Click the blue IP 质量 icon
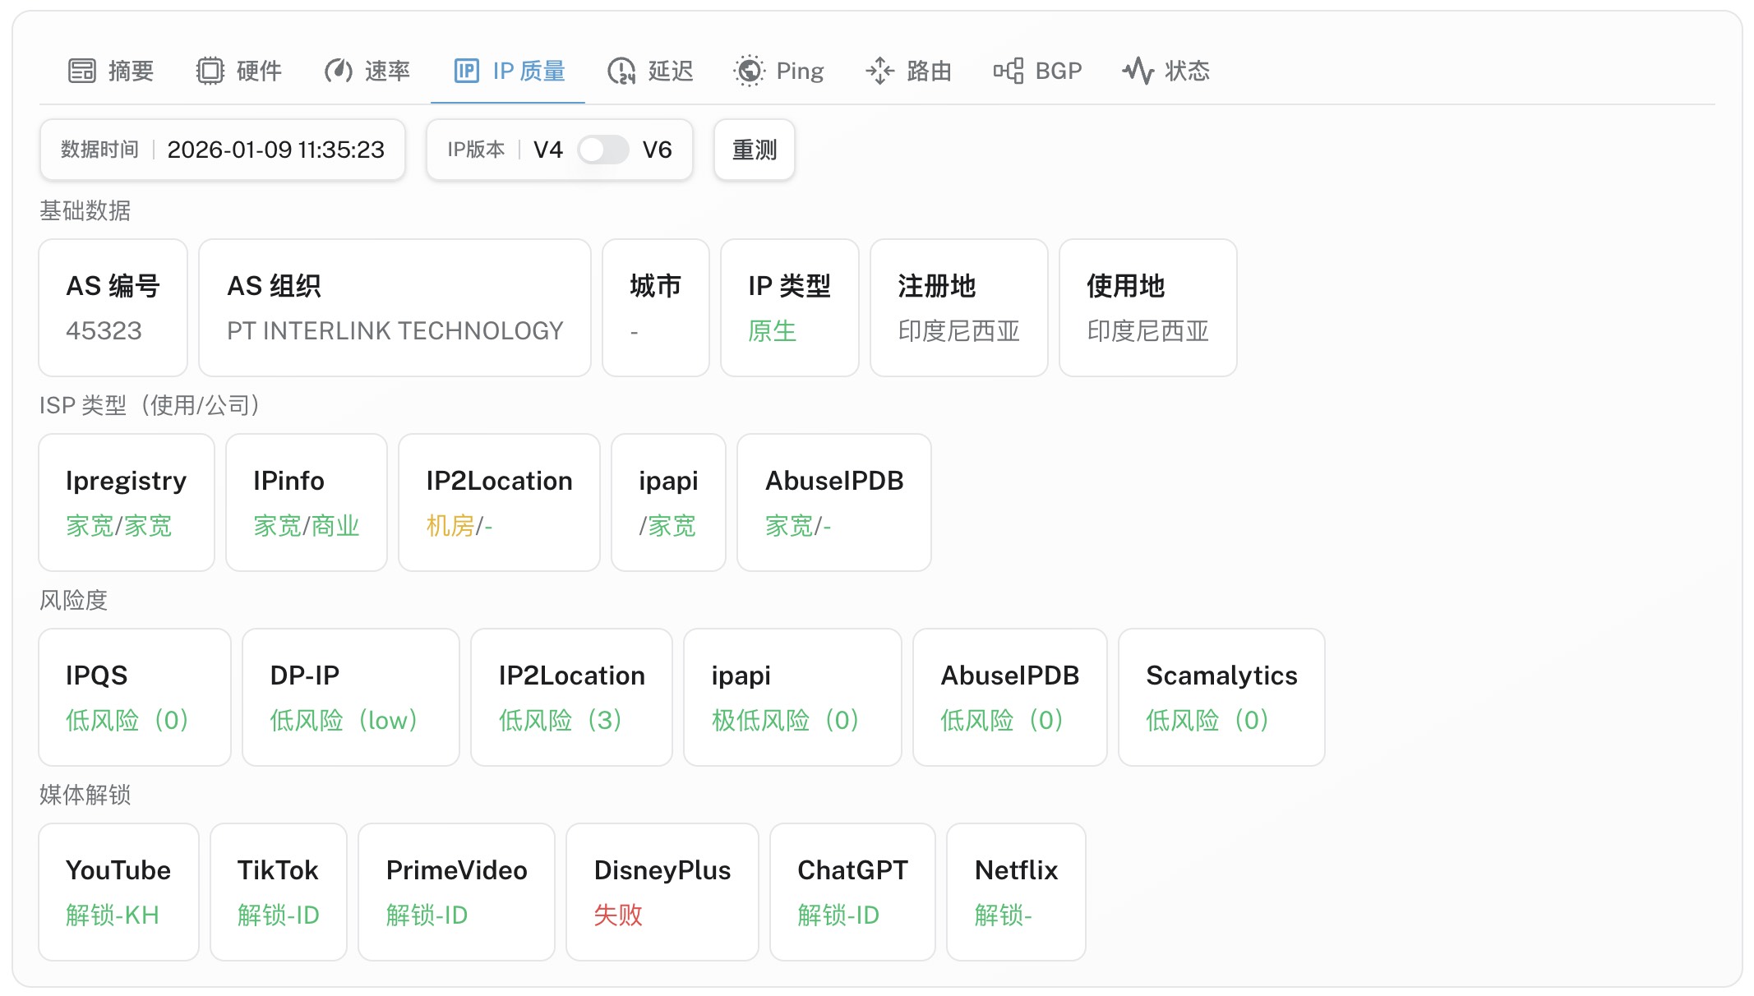The width and height of the screenshot is (1754, 996). (x=466, y=71)
